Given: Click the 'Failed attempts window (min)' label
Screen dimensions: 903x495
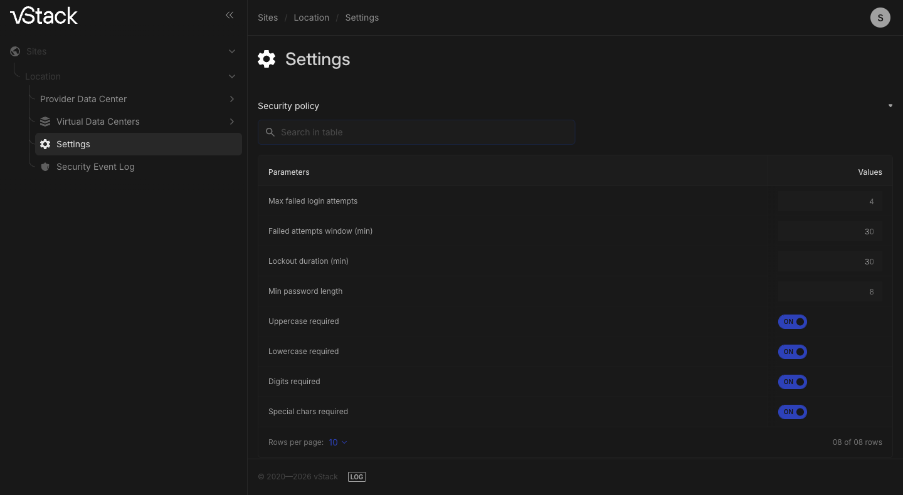Looking at the screenshot, I should (320, 231).
